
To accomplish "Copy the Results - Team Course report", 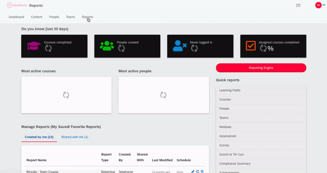I will coord(198,172).
